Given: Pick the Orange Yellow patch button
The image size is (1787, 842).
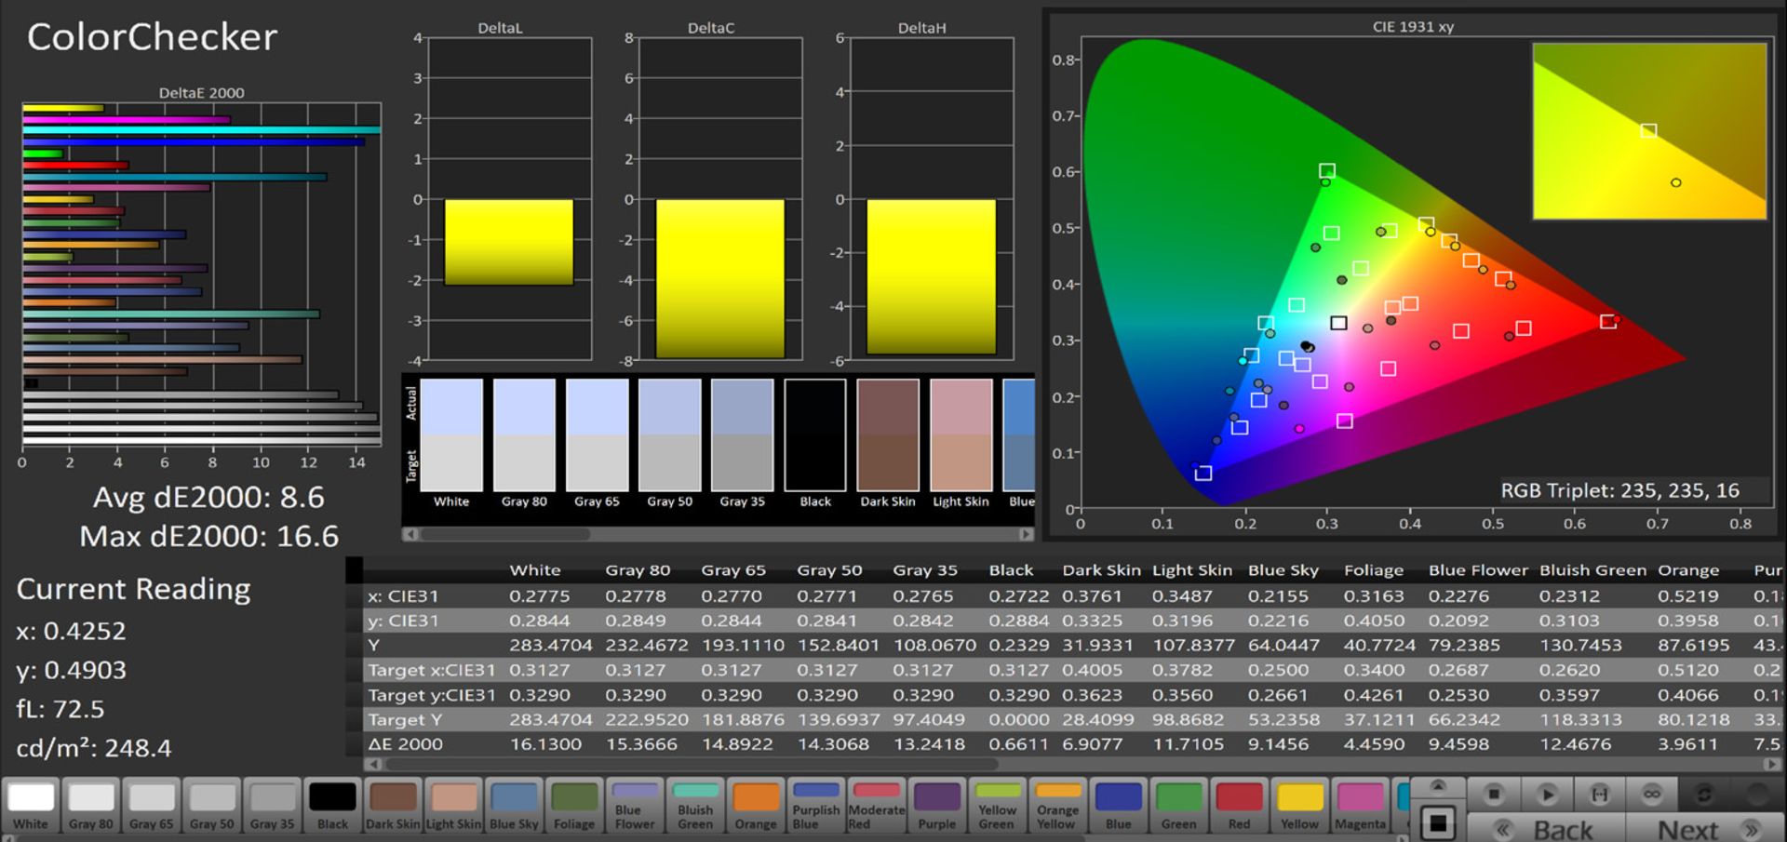Looking at the screenshot, I should (1056, 805).
